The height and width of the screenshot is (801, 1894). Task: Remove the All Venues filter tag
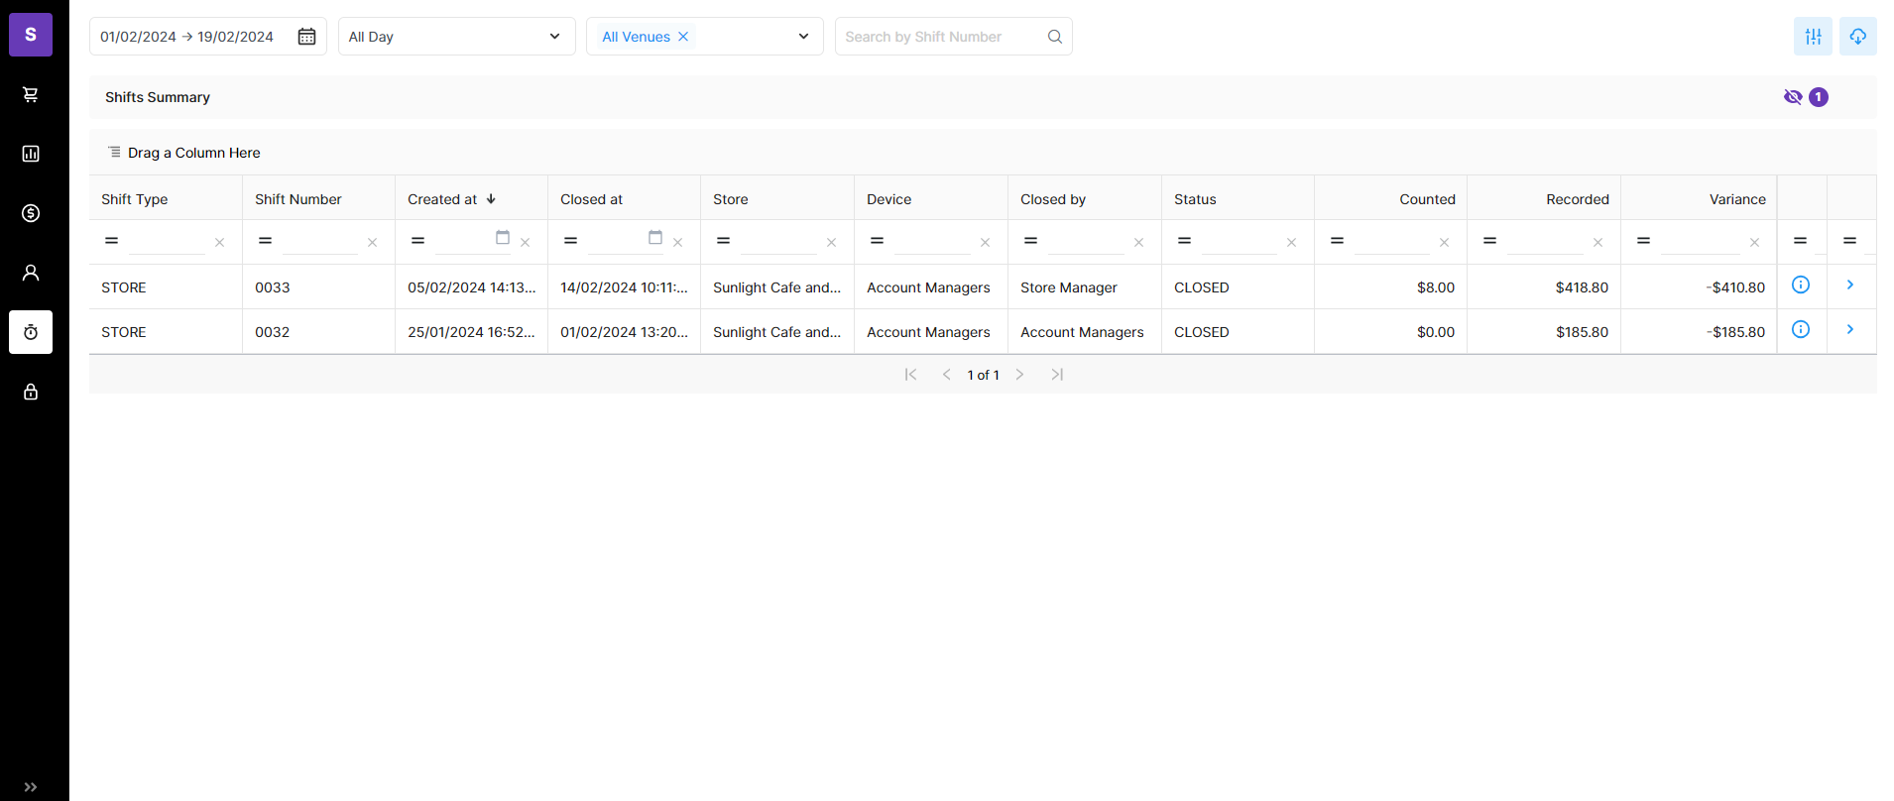point(683,37)
